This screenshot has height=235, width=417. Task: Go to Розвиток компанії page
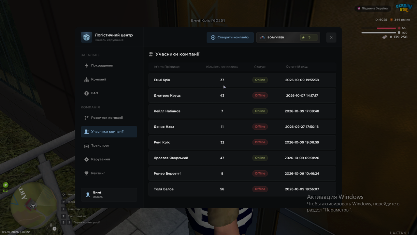click(109, 118)
